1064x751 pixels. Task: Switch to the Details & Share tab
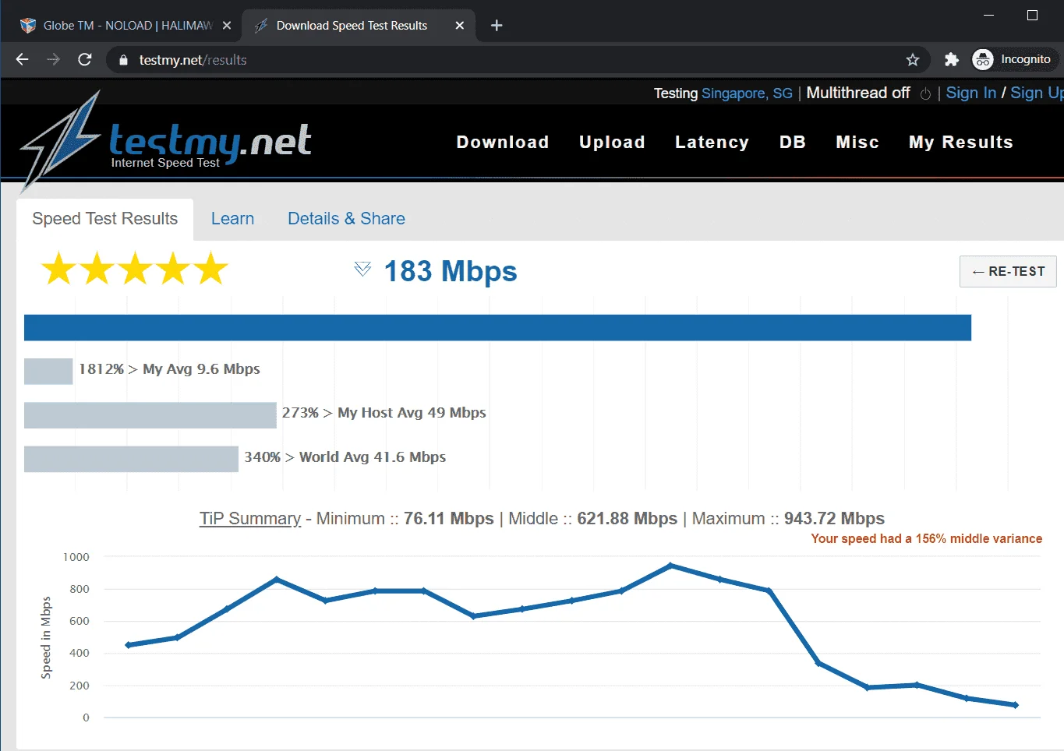[346, 219]
